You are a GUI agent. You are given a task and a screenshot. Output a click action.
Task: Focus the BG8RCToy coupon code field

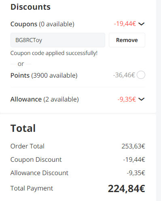click(58, 40)
